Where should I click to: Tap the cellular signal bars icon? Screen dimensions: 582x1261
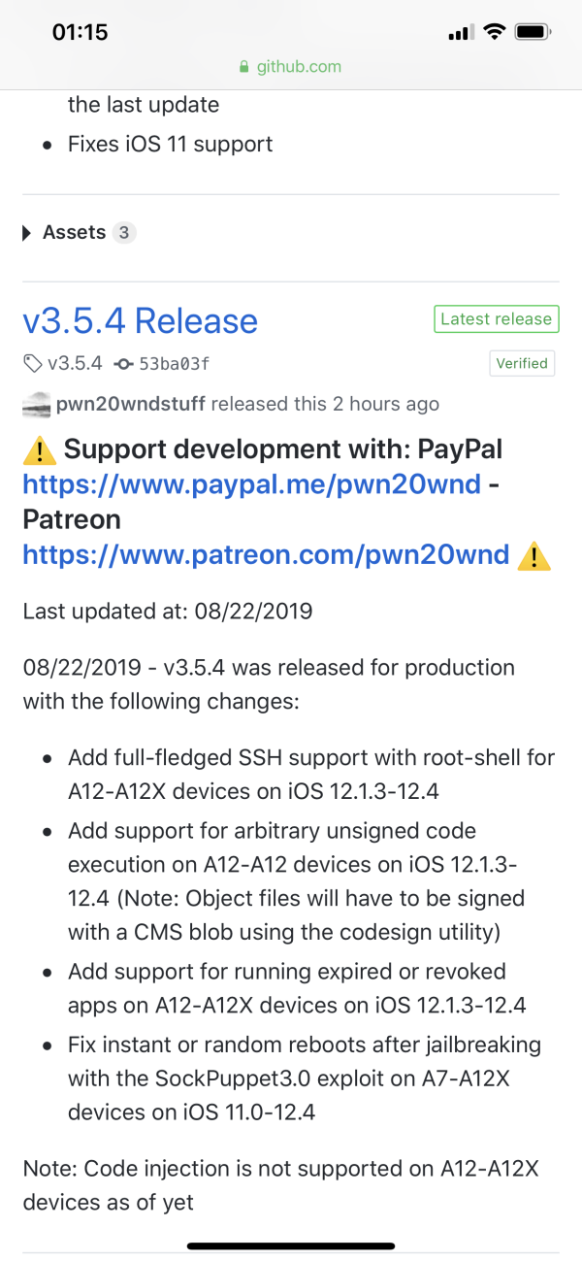coord(460,34)
